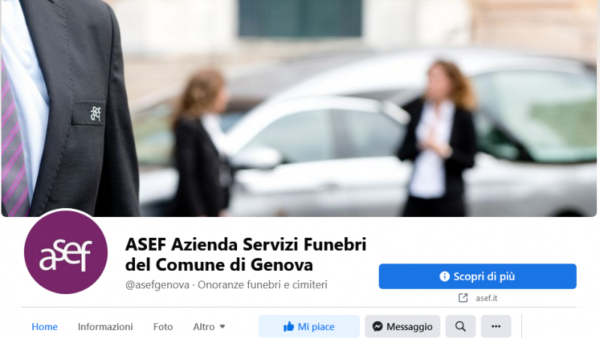Click the Scopri di più button
The width and height of the screenshot is (600, 339).
(478, 276)
